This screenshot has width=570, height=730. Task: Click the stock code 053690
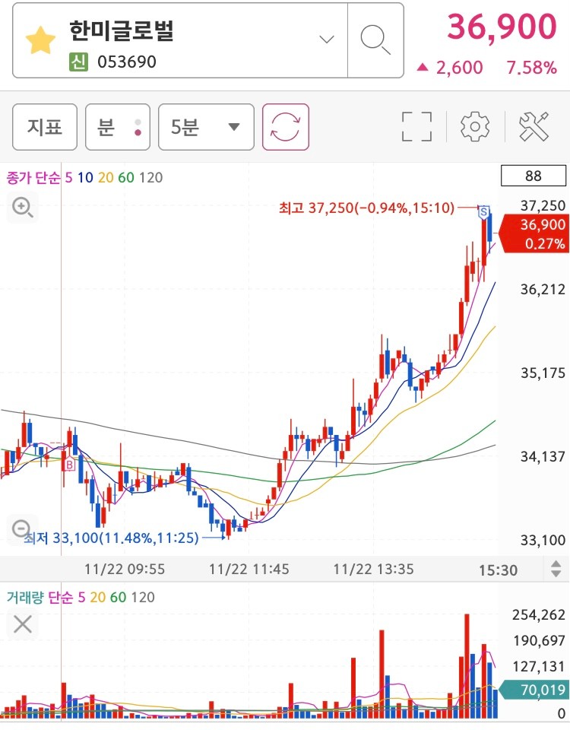127,62
